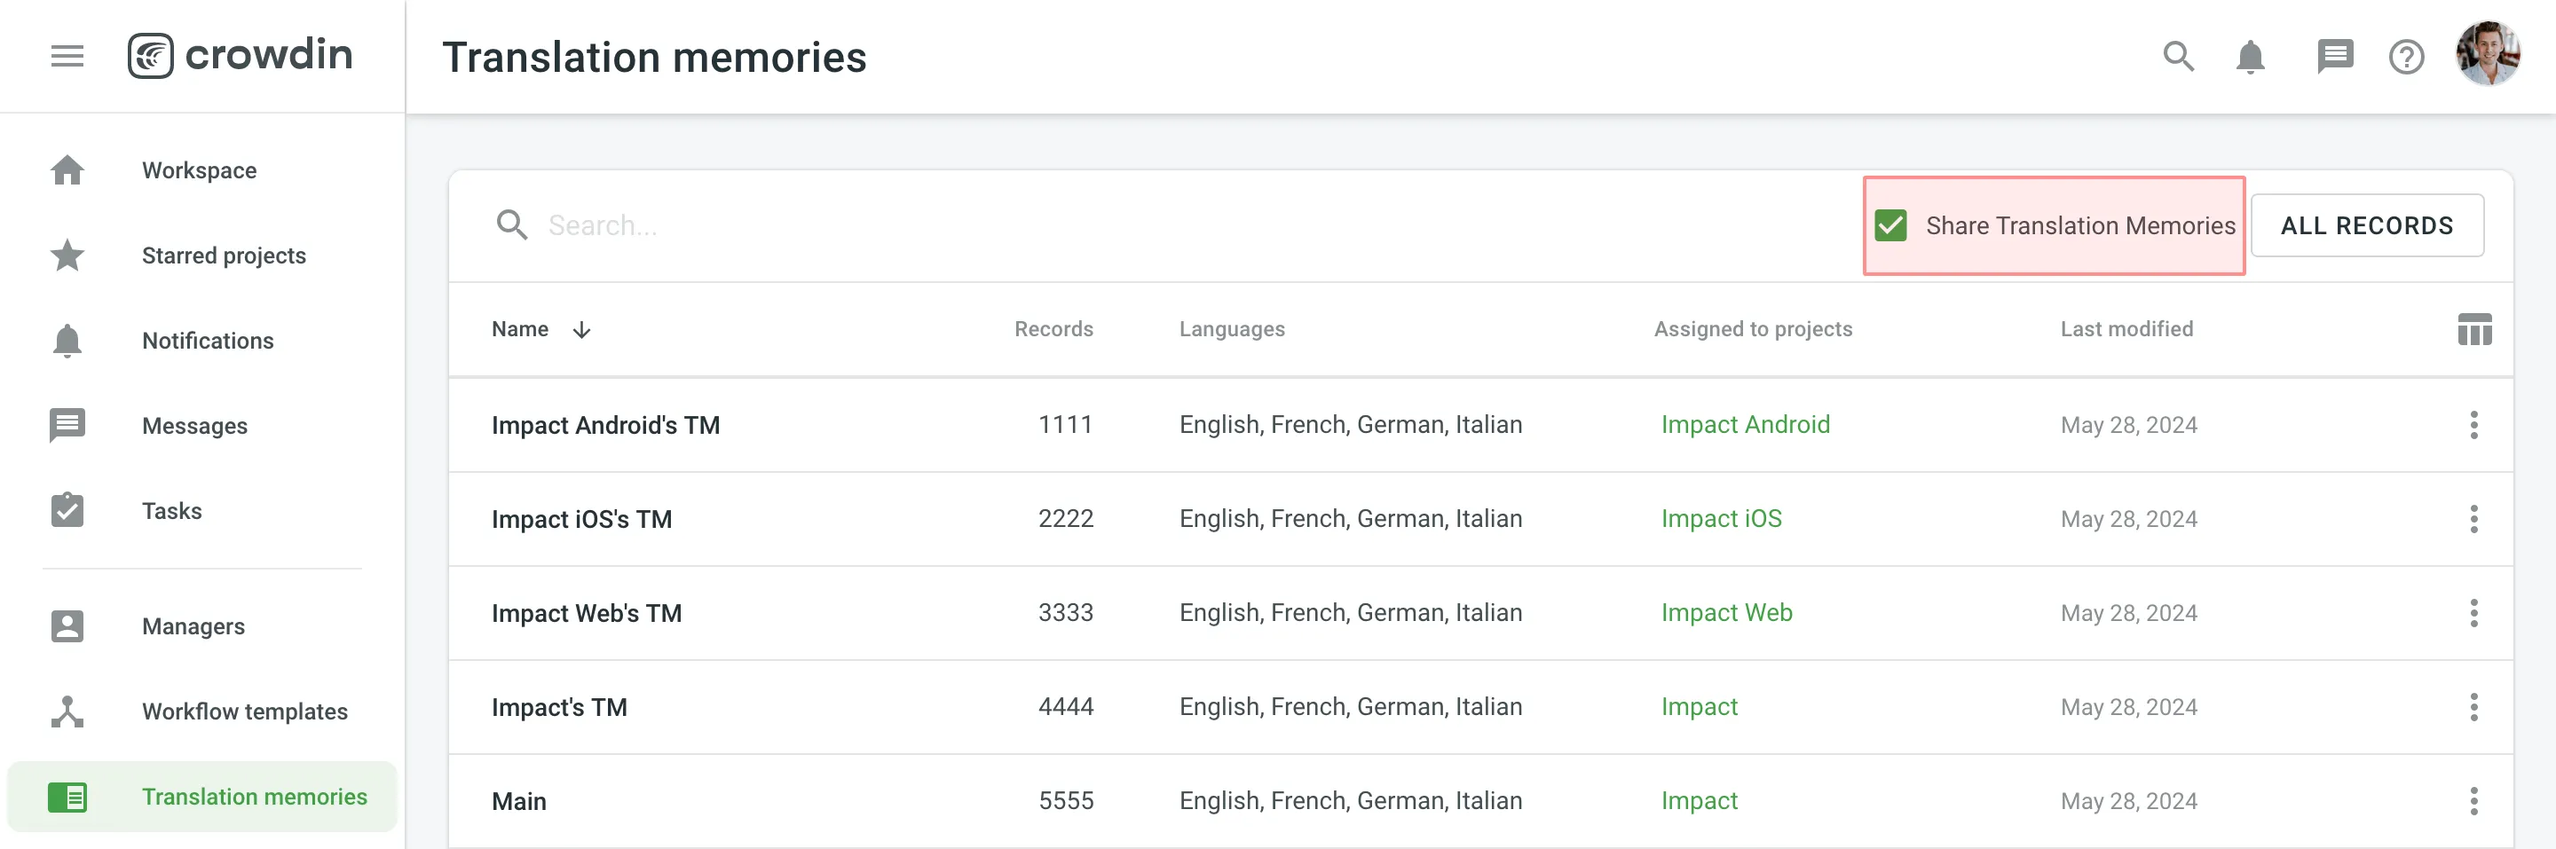Open the search magnifier in the header
2556x849 pixels.
(2178, 57)
